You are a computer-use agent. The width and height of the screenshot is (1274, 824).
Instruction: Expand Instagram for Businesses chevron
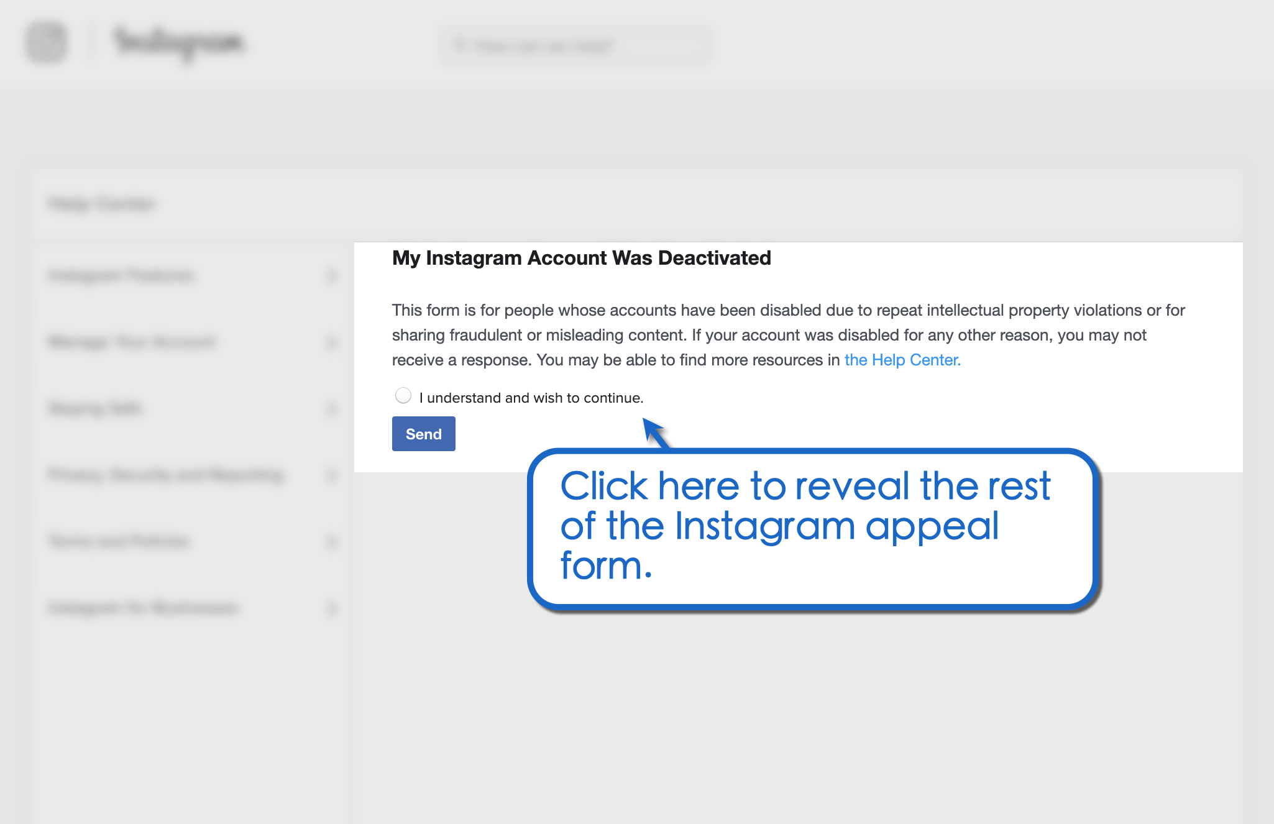click(332, 608)
